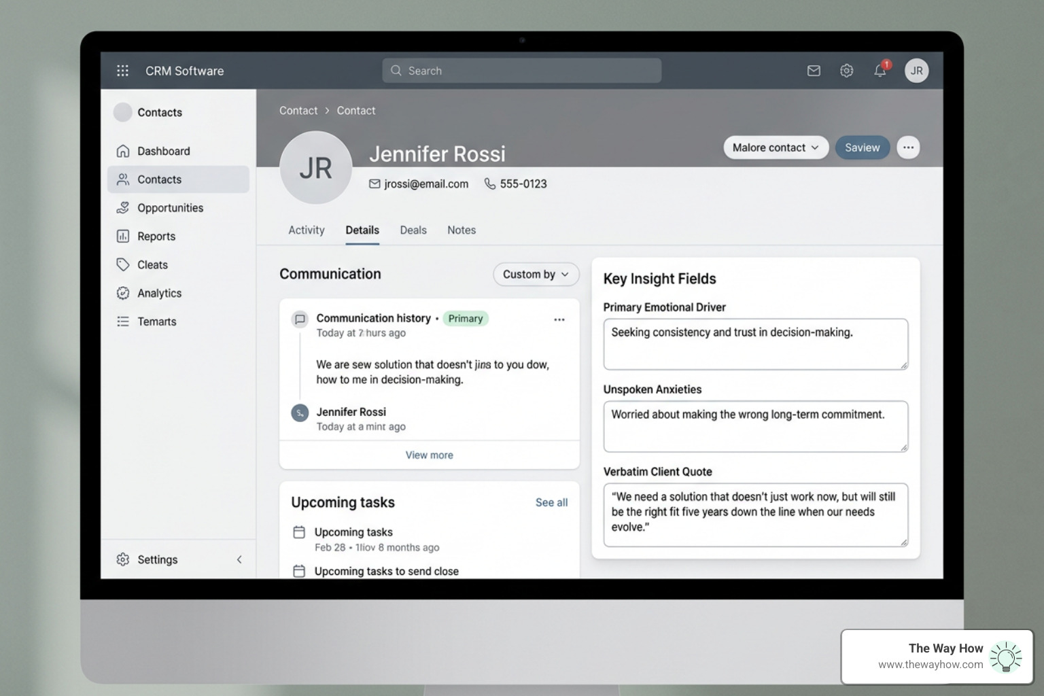Click the gray circle avatar beside Contacts heading
This screenshot has width=1044, height=696.
tap(123, 112)
